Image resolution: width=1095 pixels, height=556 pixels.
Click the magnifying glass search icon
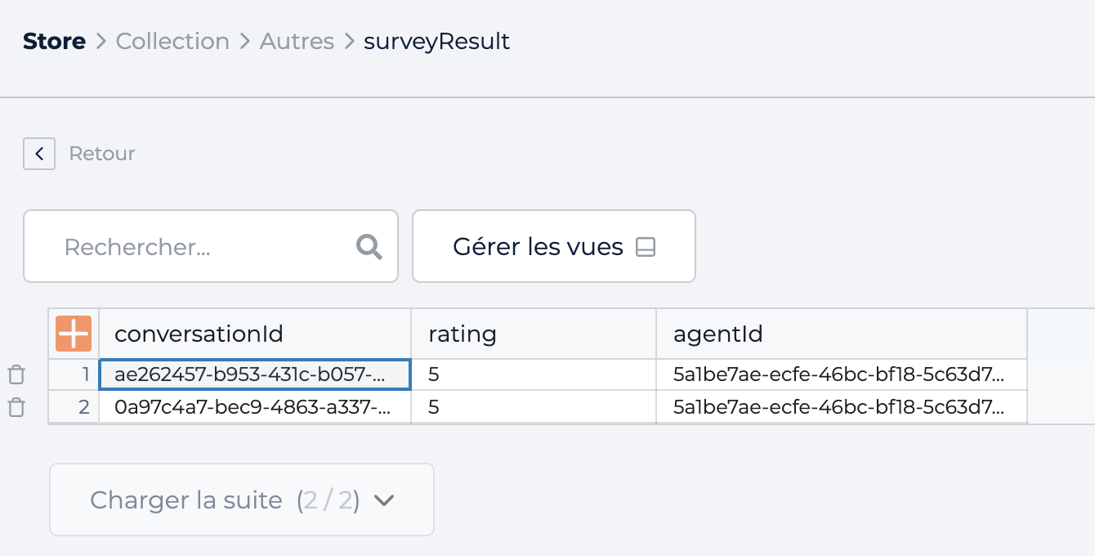(x=369, y=247)
